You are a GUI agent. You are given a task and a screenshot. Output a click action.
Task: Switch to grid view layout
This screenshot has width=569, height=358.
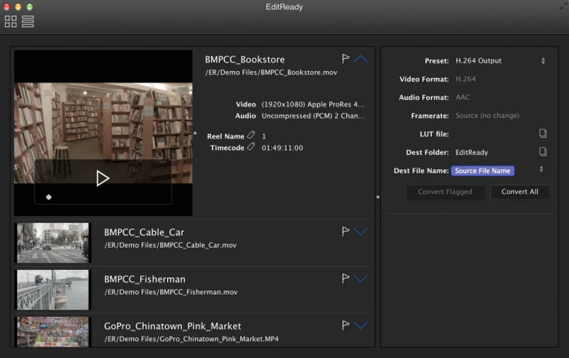[11, 21]
